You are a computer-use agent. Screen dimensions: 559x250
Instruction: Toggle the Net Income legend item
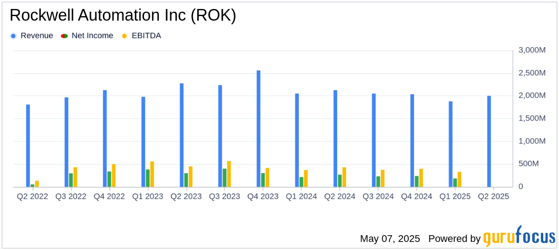[x=87, y=36]
